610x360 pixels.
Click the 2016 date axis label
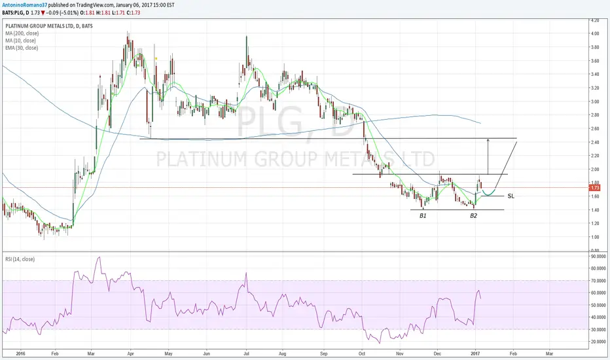click(x=21, y=353)
